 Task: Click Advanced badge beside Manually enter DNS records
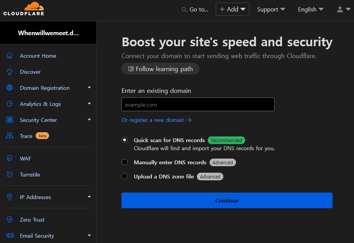pos(223,162)
